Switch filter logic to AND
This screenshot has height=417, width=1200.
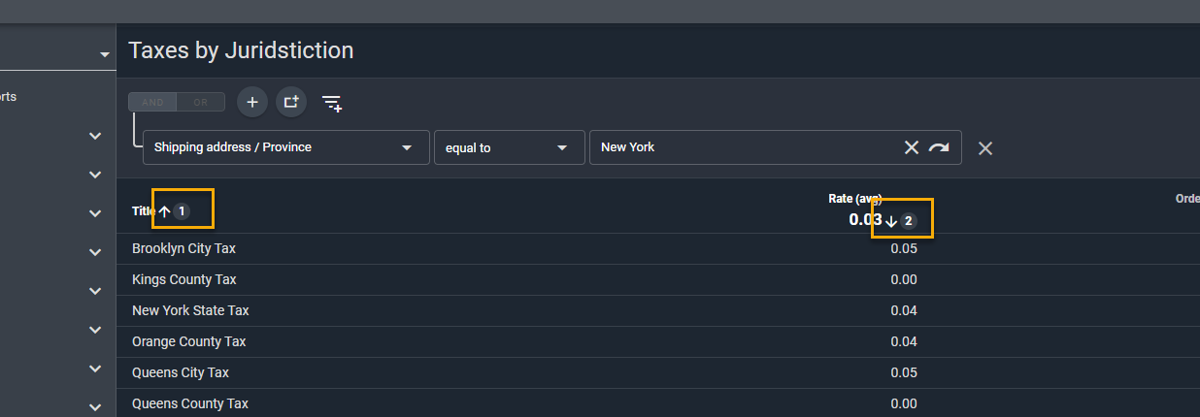coord(152,102)
